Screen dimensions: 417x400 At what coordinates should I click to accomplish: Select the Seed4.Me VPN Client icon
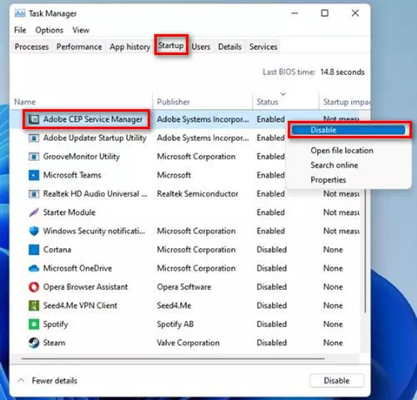pyautogui.click(x=34, y=306)
